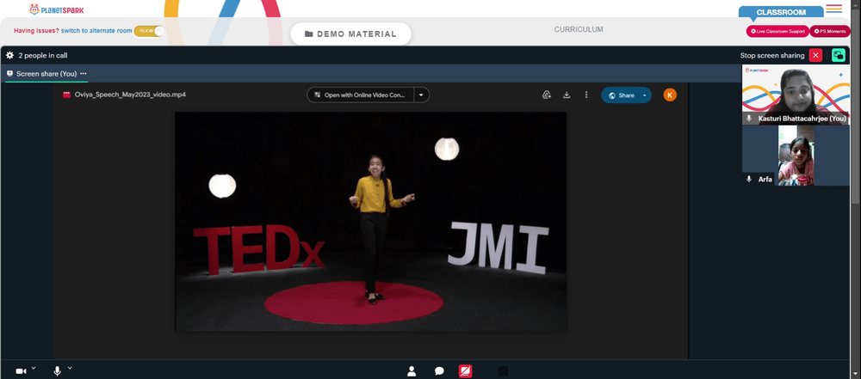Screen dimensions: 861x379
Task: Switch to the CURRICULUM tab
Action: [x=579, y=29]
